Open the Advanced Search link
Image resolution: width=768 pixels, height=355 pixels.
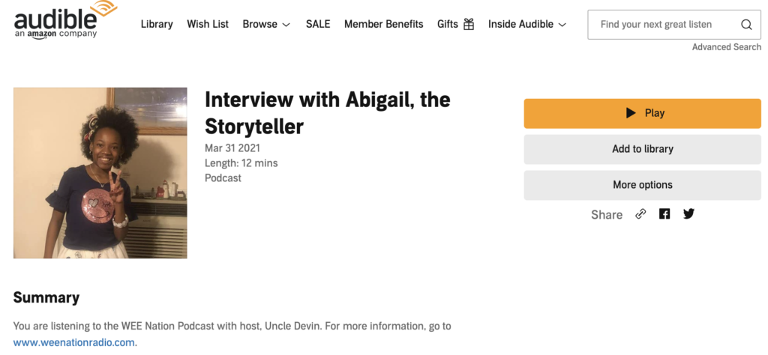coord(726,47)
